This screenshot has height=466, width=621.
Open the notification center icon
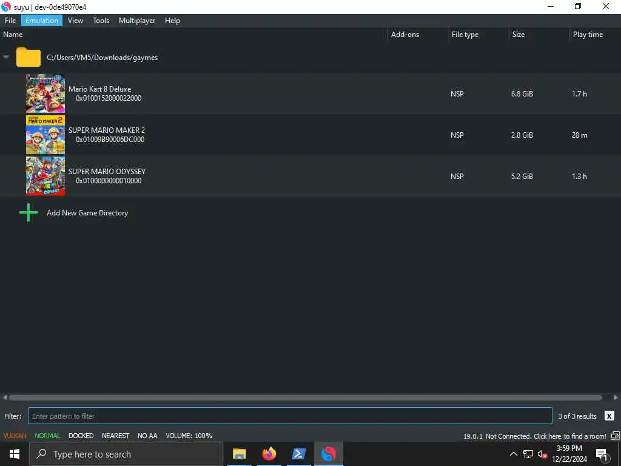(x=602, y=454)
